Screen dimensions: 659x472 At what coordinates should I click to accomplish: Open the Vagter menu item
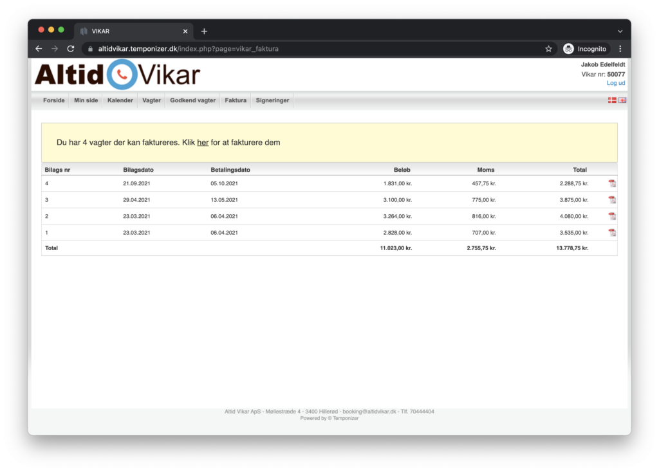(x=151, y=100)
